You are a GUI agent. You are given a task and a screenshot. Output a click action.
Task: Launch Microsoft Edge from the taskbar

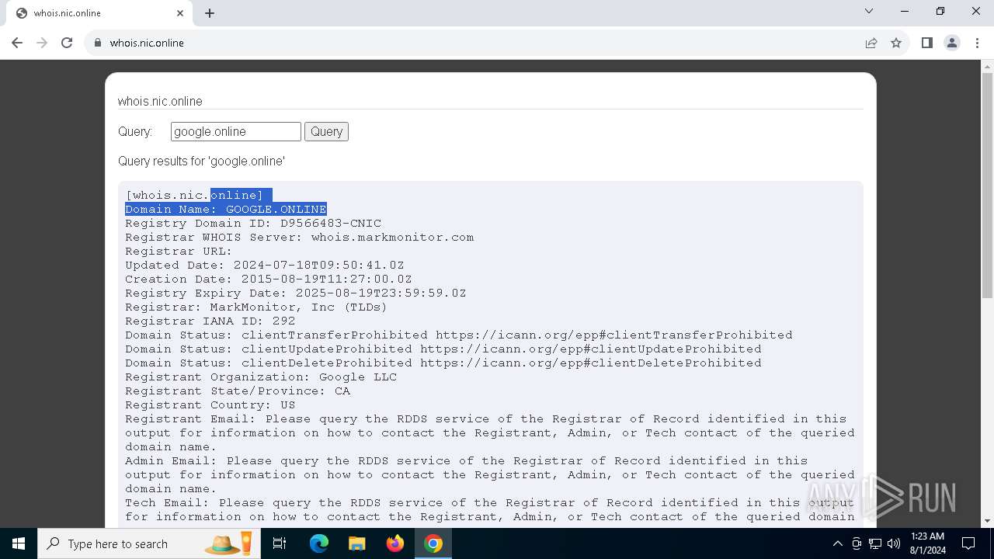tap(319, 543)
